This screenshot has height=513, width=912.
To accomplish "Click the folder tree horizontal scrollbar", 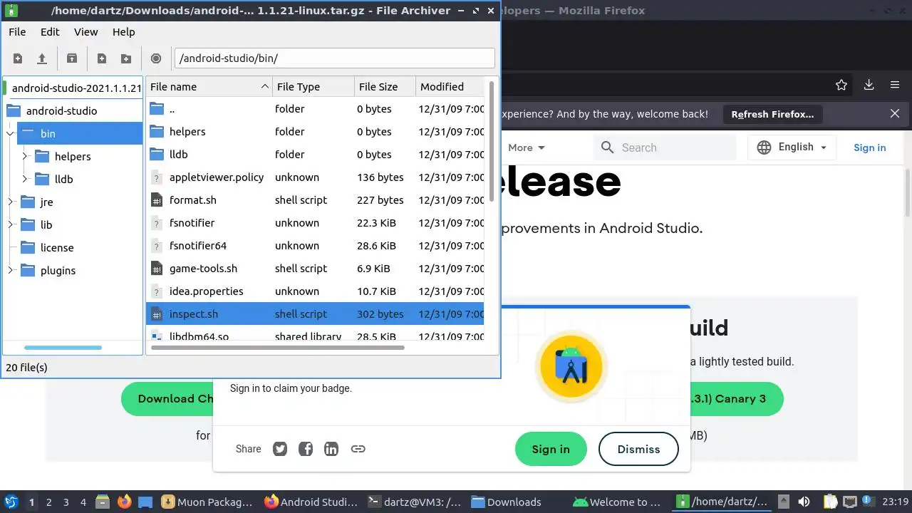I will [x=63, y=348].
